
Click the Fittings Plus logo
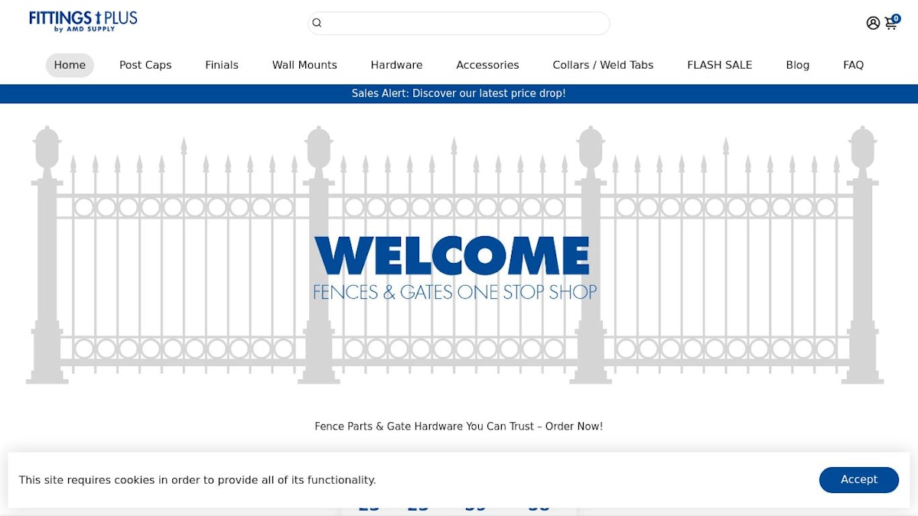(82, 20)
